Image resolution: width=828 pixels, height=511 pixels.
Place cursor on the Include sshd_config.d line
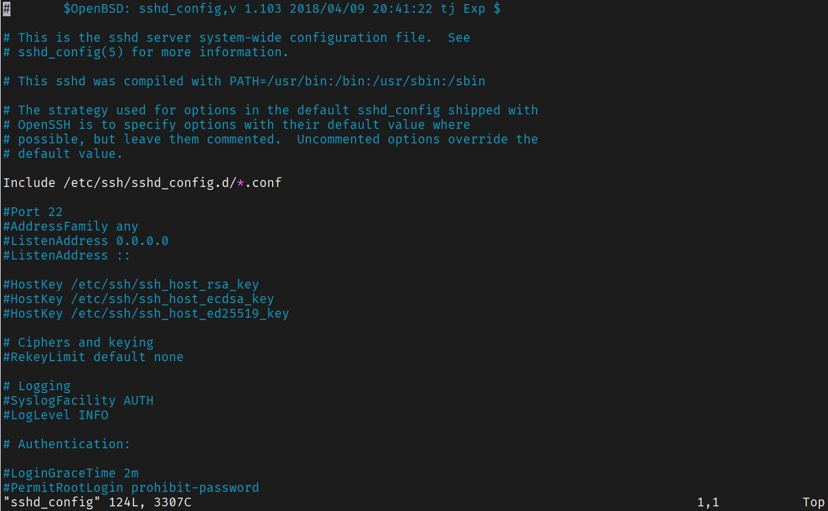click(142, 183)
